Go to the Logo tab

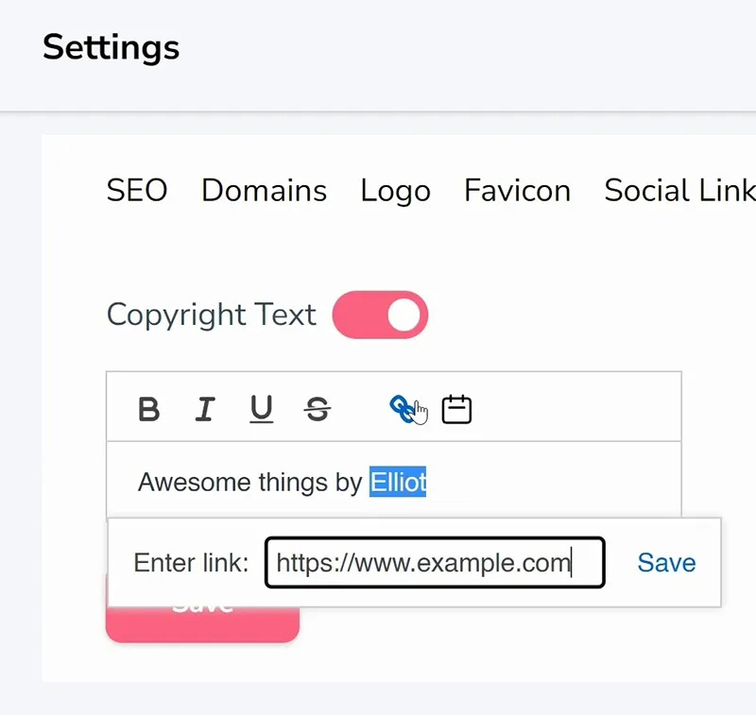point(395,192)
